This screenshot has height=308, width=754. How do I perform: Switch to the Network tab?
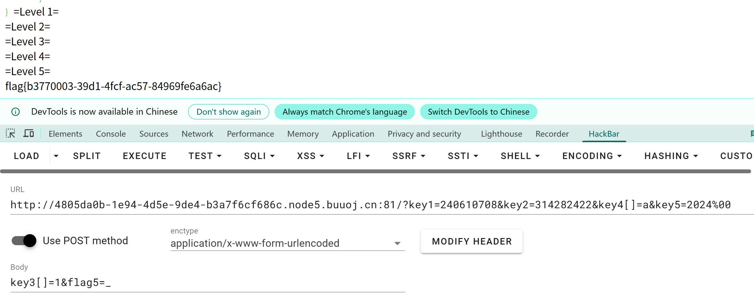[197, 134]
